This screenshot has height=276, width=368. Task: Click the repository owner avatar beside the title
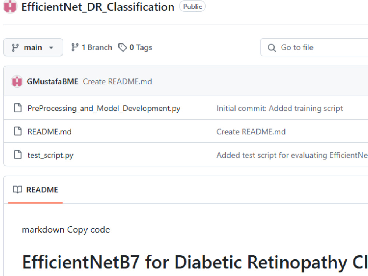coord(10,6)
